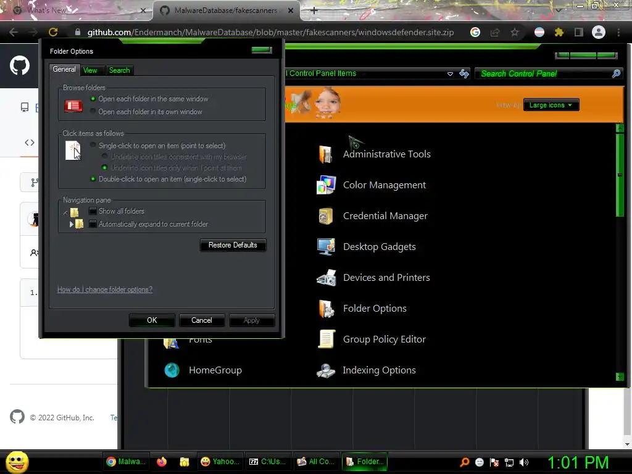Click the refresh arrows icon beside address bar
632x474 pixels.
pos(464,73)
